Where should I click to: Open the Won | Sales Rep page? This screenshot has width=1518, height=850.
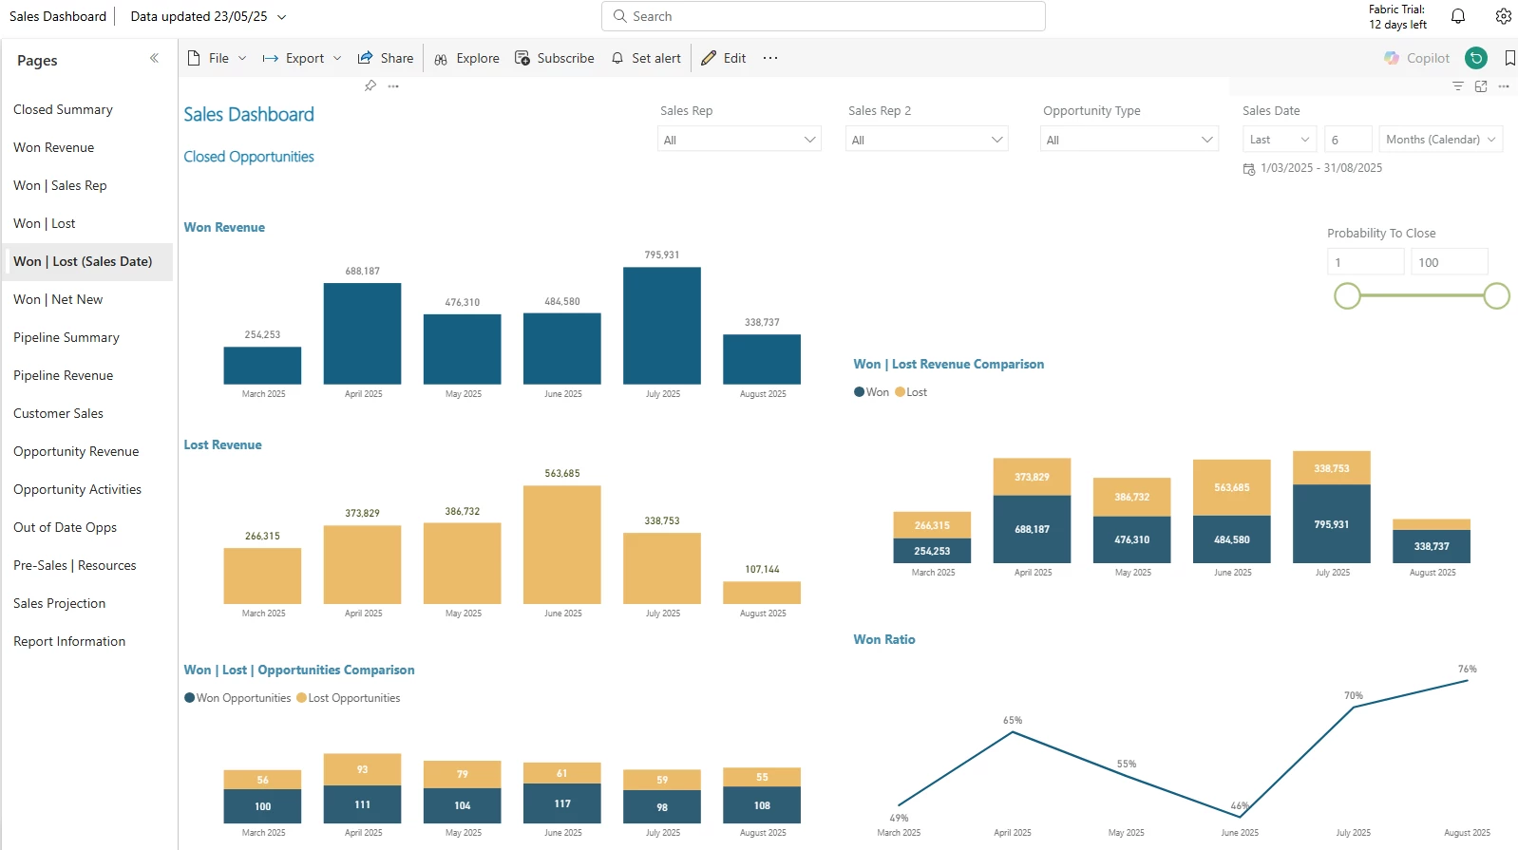pos(87,185)
